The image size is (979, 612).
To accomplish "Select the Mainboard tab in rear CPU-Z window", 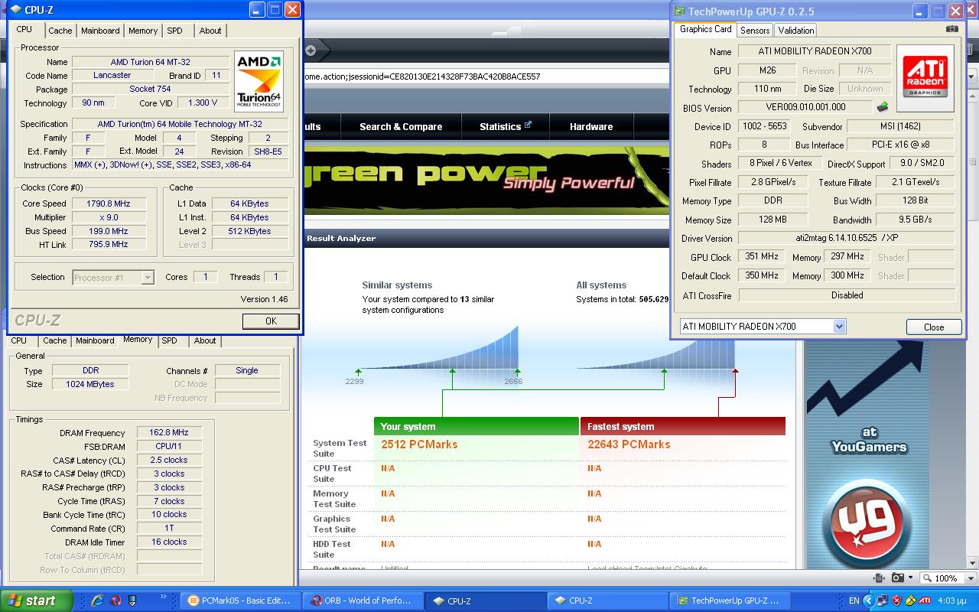I will [95, 340].
